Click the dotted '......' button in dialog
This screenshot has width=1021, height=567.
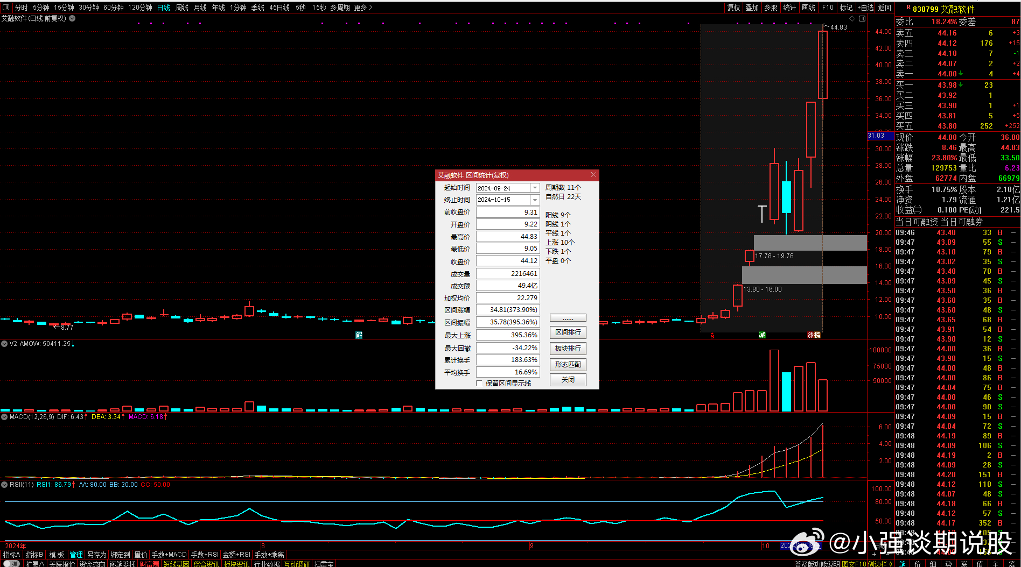[x=568, y=318]
